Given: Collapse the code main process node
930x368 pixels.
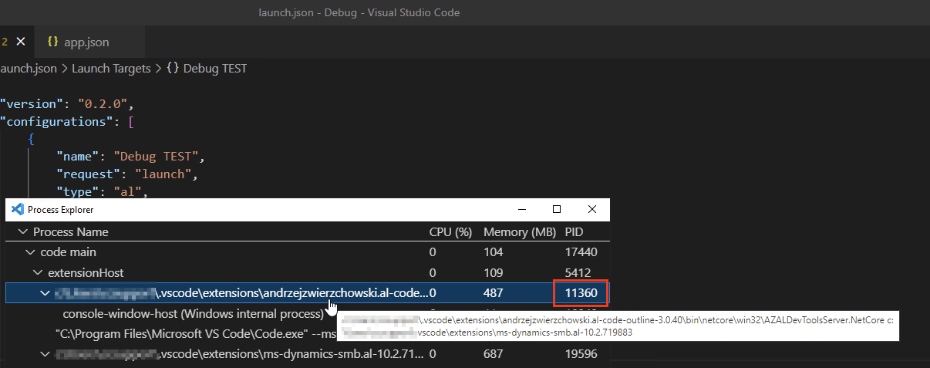Looking at the screenshot, I should [x=30, y=252].
